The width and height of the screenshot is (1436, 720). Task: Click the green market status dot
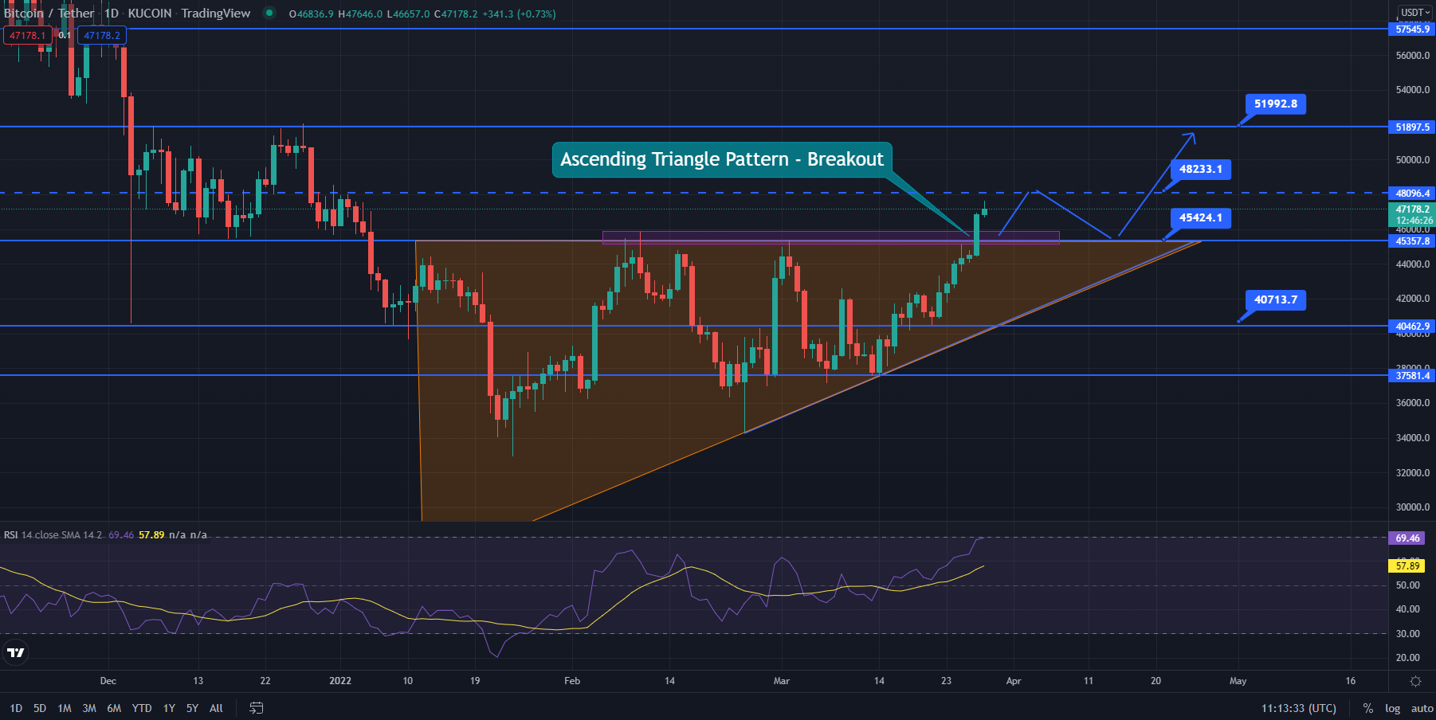(269, 13)
